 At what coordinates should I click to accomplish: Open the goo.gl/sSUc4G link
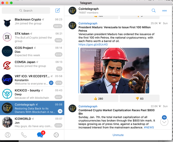point(93,45)
